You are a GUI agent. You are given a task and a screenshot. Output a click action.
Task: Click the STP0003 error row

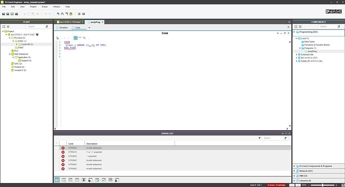tap(172, 156)
